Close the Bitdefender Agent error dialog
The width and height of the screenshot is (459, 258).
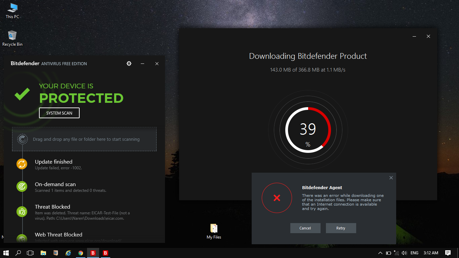click(x=391, y=178)
